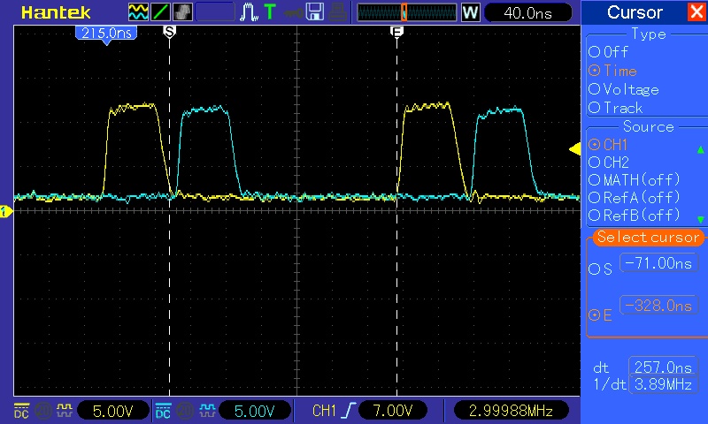Click the dt value 257.0ns
This screenshot has height=424, width=708.
point(663,367)
